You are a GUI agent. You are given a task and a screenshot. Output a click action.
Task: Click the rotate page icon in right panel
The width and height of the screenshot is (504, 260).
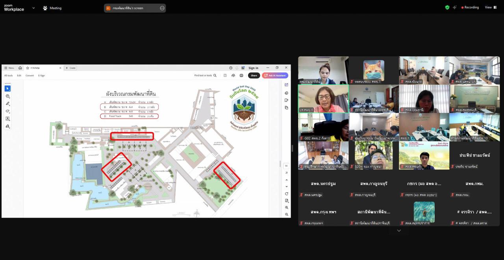287,194
